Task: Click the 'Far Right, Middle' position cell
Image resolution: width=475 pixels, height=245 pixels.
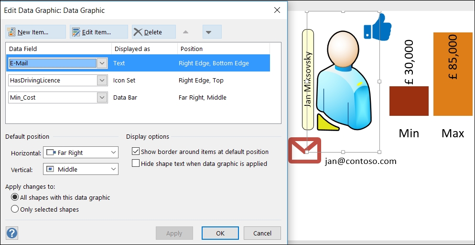Action: click(203, 98)
